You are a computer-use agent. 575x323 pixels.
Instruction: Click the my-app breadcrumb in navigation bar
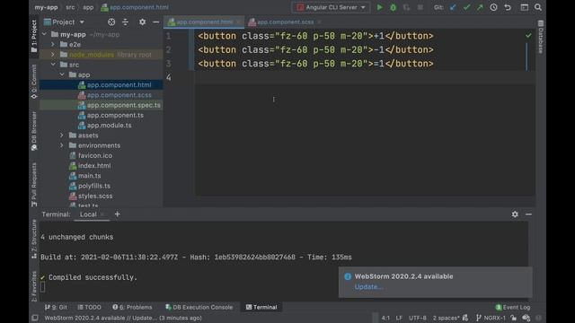(x=46, y=7)
